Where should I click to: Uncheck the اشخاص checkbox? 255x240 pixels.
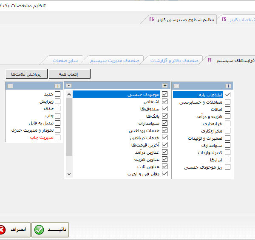[x=165, y=102]
